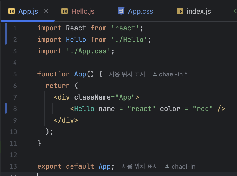Viewport: 237px width, 176px height.
Task: Click '사용 위치 표시' hint next to function App
Action: point(127,74)
